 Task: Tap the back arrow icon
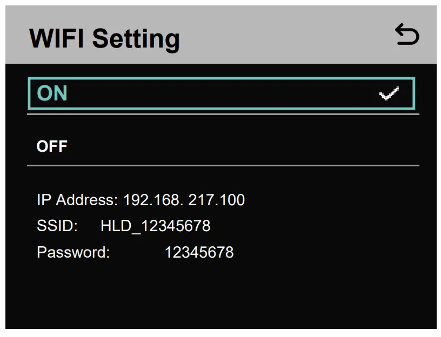pyautogui.click(x=407, y=36)
